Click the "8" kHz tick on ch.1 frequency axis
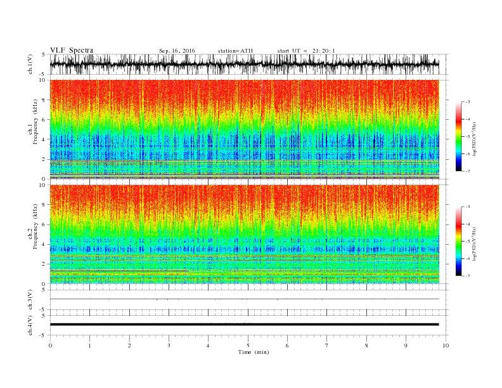Viewport: 502px width, 388px height. (44, 100)
